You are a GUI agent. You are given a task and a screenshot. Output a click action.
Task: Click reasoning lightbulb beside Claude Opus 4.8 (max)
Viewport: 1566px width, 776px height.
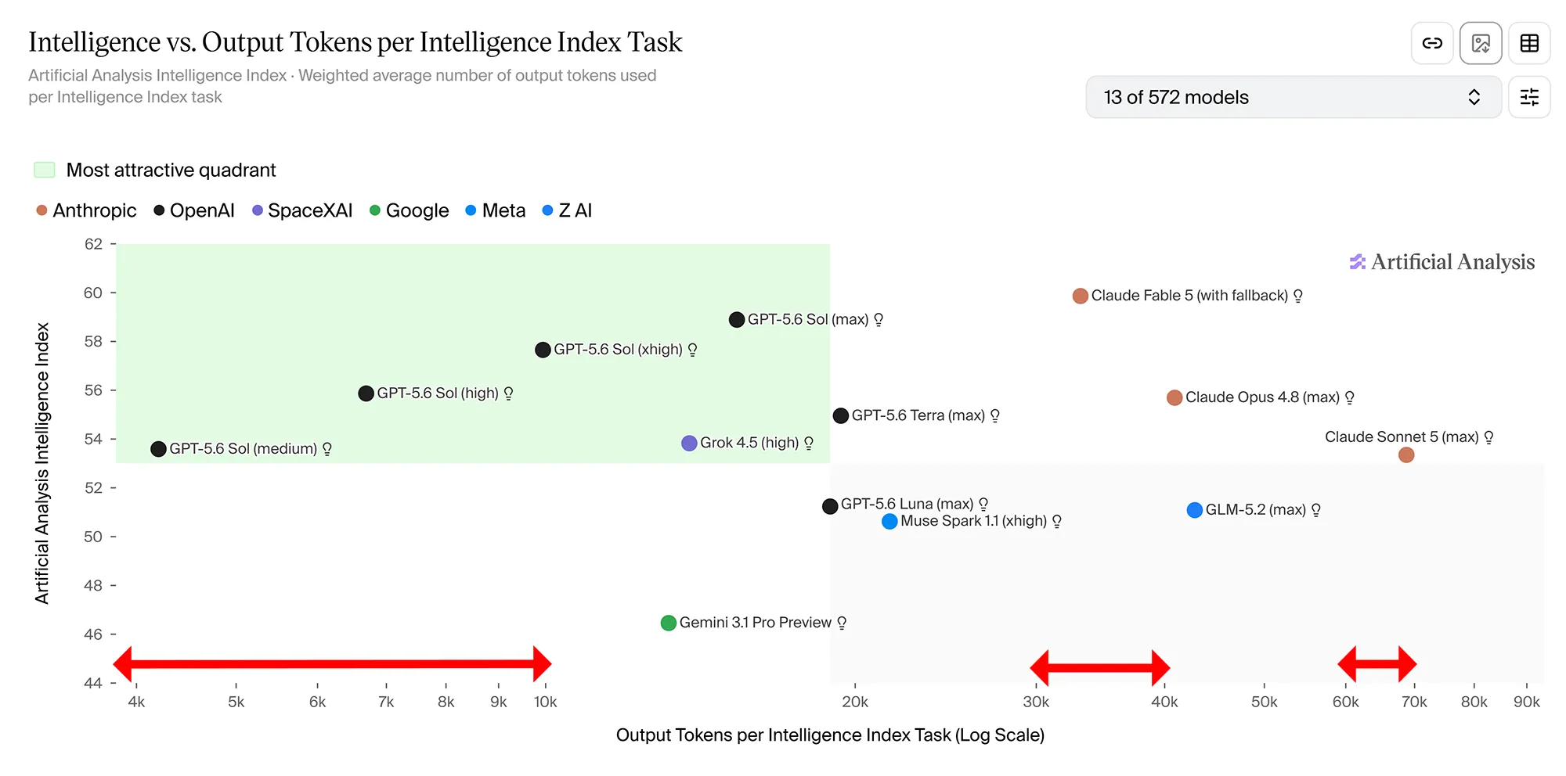[1350, 397]
